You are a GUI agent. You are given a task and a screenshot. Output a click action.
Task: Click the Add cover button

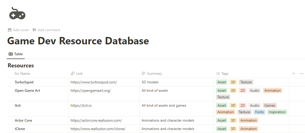coord(19,30)
